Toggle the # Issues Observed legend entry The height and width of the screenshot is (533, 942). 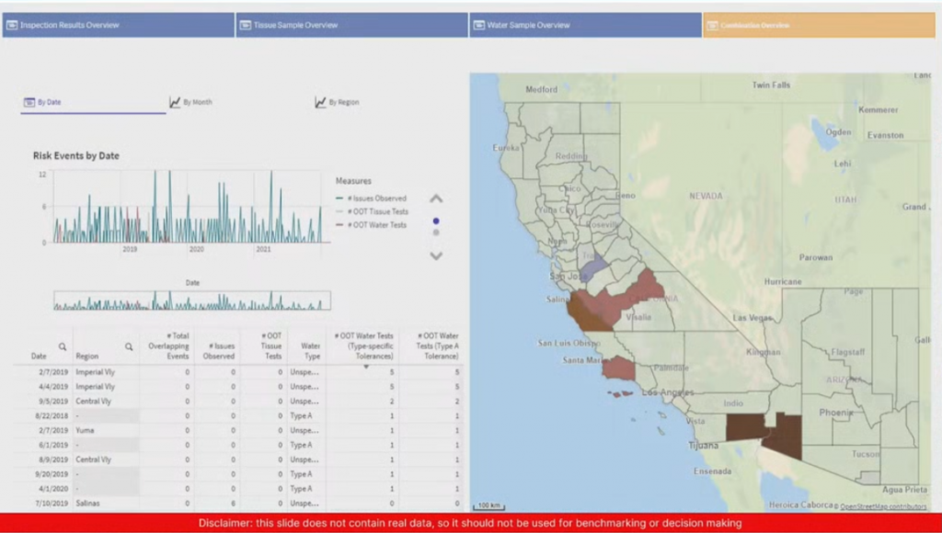tap(372, 198)
